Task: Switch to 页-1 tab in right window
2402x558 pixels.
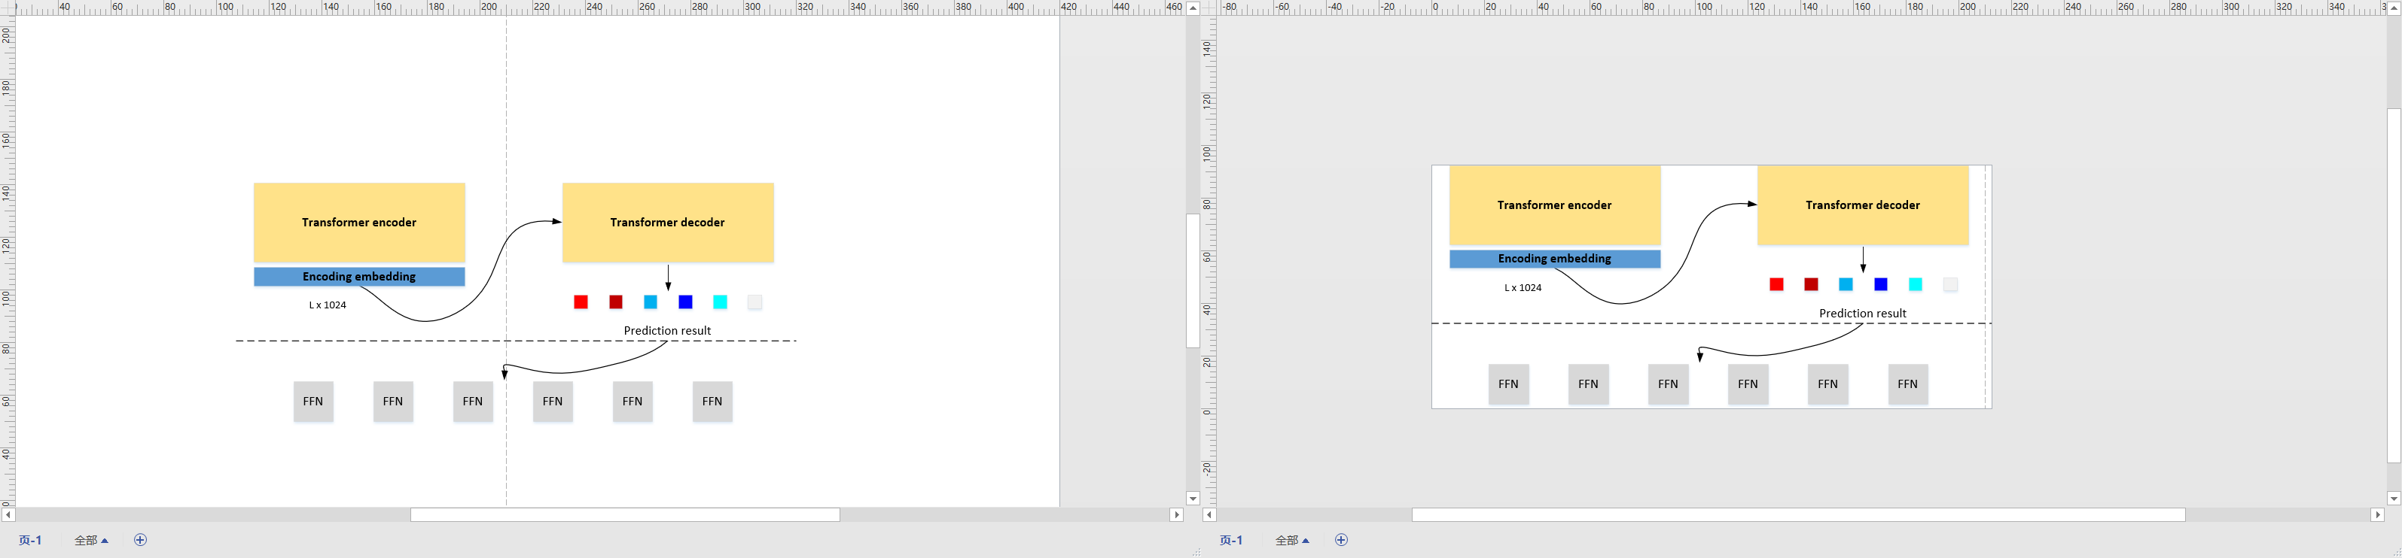Action: coord(1231,540)
